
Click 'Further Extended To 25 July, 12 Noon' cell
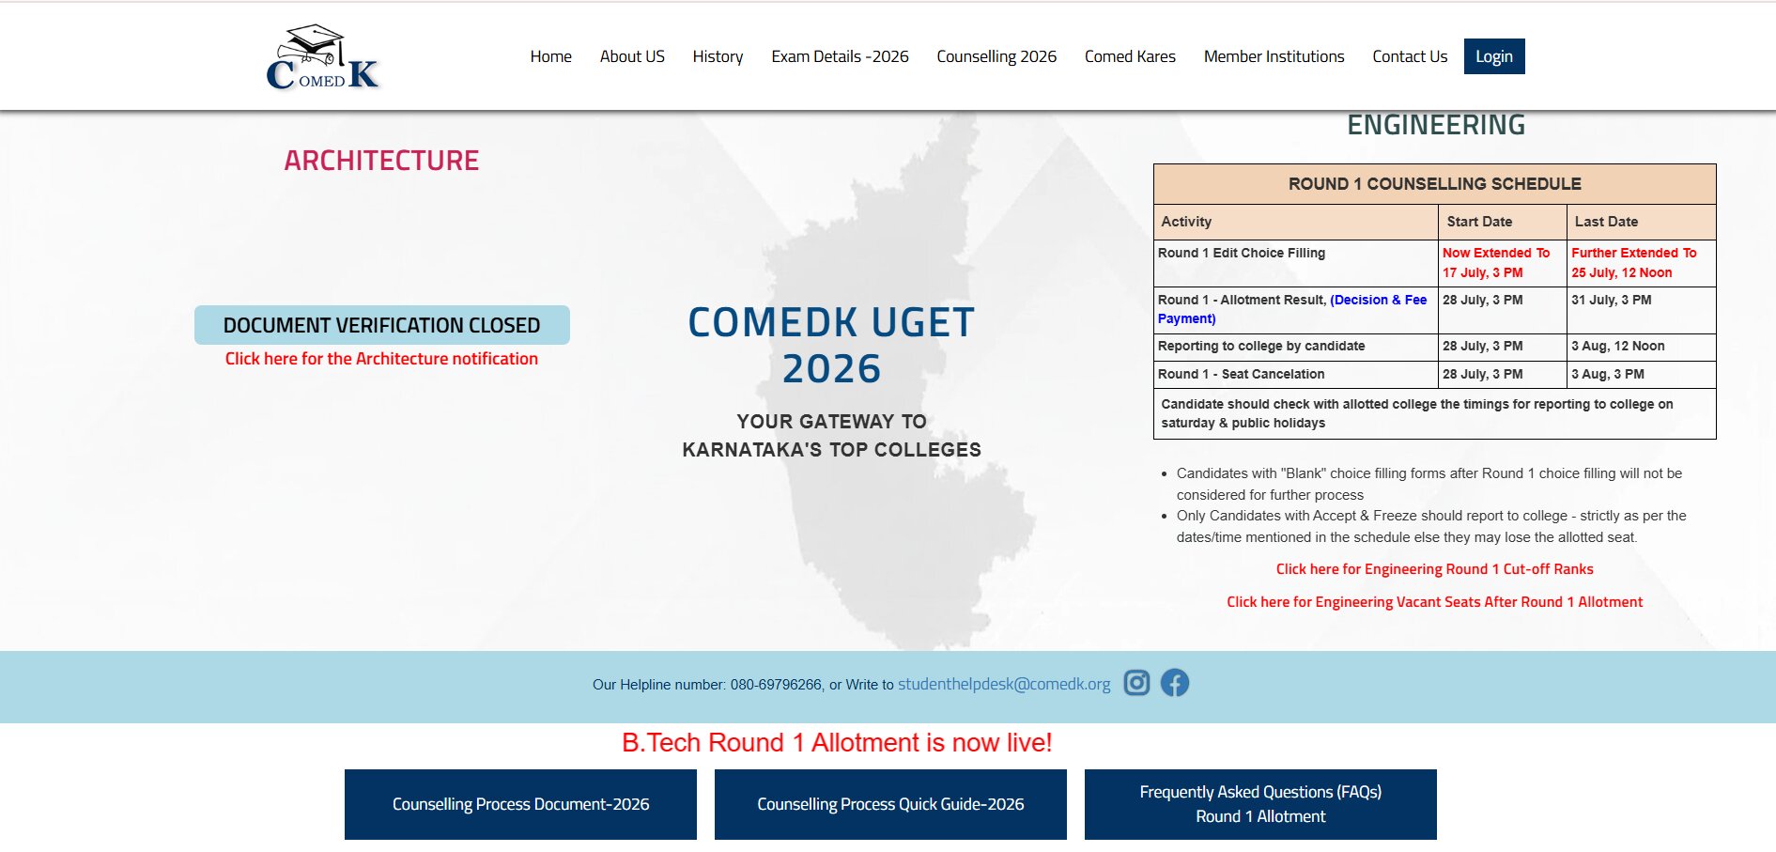point(1642,263)
